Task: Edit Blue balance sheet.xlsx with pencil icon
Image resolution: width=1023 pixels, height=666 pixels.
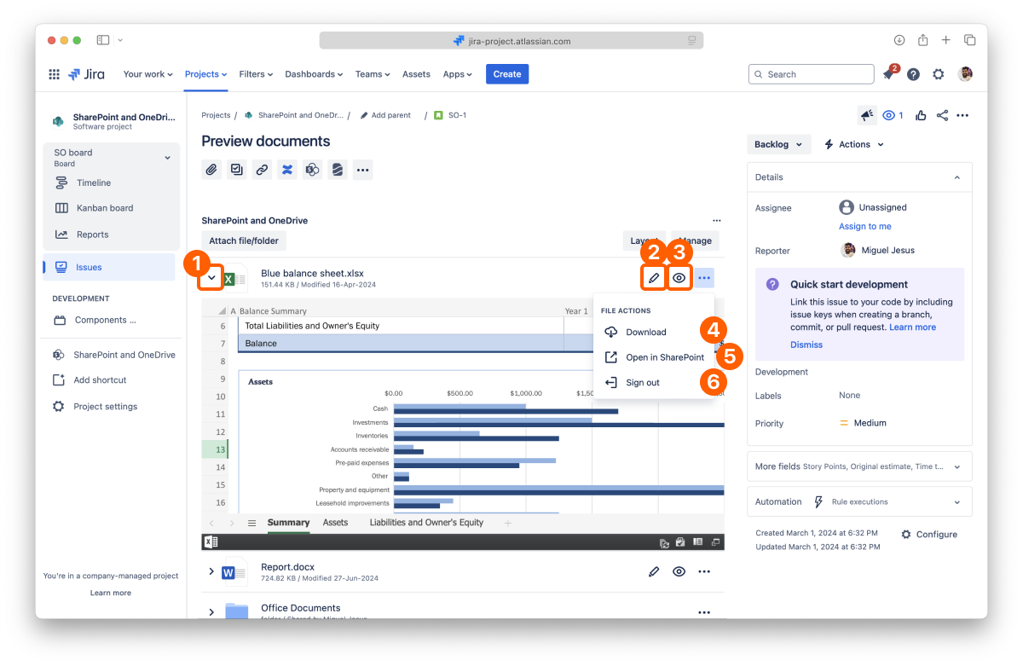Action: click(x=654, y=278)
